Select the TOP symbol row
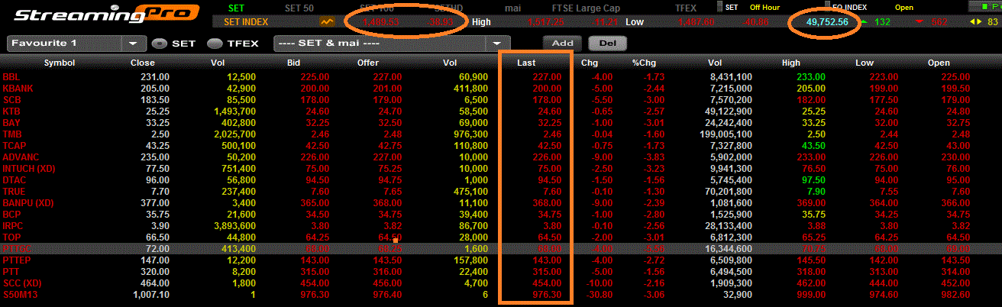This screenshot has width=1002, height=307. [501, 238]
